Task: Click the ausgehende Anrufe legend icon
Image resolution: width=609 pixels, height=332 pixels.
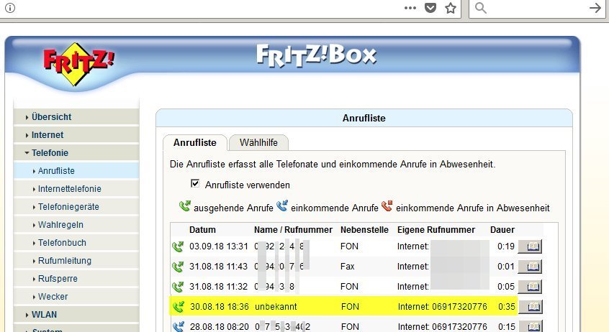Action: coord(185,206)
